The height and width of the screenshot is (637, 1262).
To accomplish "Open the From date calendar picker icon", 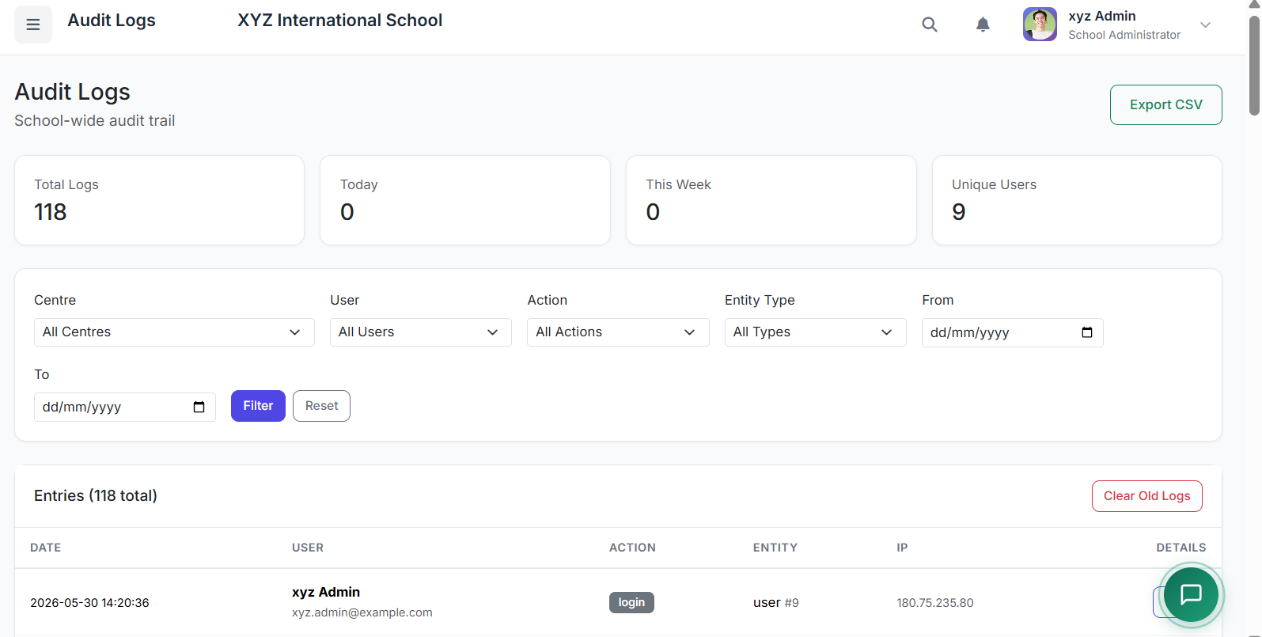I will [x=1087, y=332].
